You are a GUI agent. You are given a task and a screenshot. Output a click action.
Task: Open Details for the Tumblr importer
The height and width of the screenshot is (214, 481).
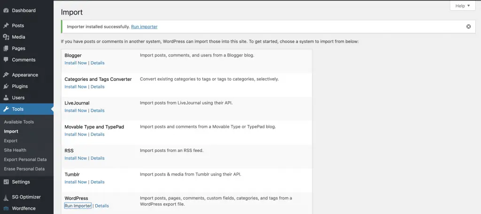click(x=98, y=182)
